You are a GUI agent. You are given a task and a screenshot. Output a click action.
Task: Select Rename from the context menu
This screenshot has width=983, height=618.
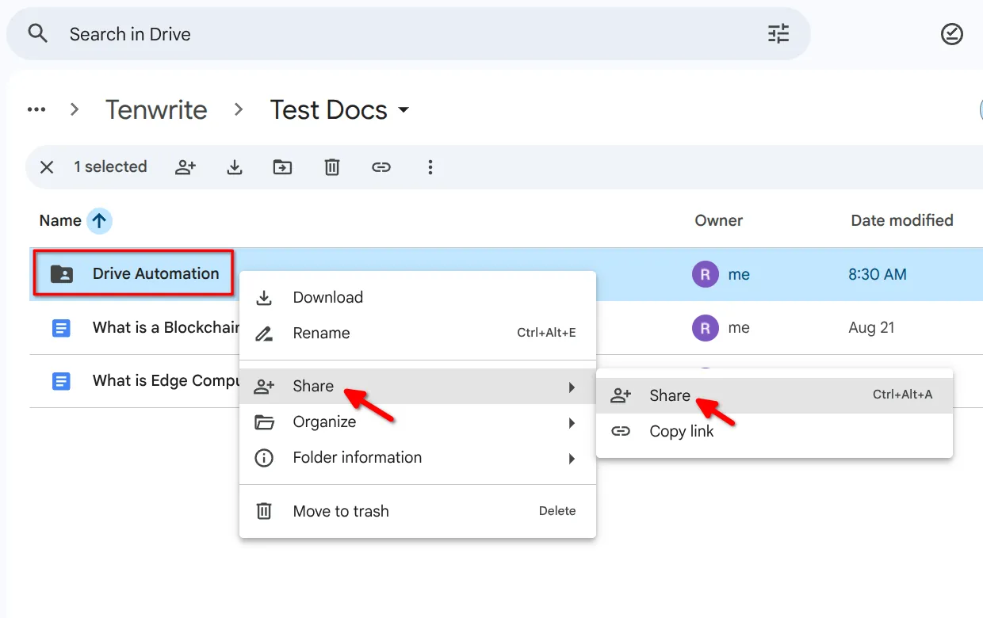[321, 333]
